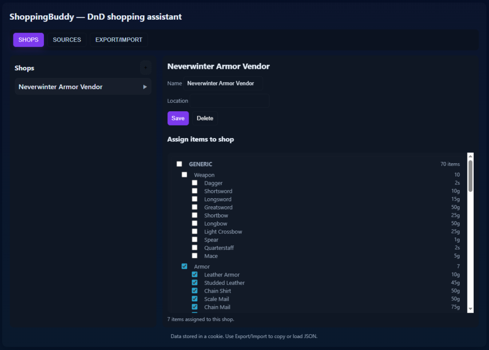
Task: Deselect the Chain Mail checkbox
Action: (194, 307)
